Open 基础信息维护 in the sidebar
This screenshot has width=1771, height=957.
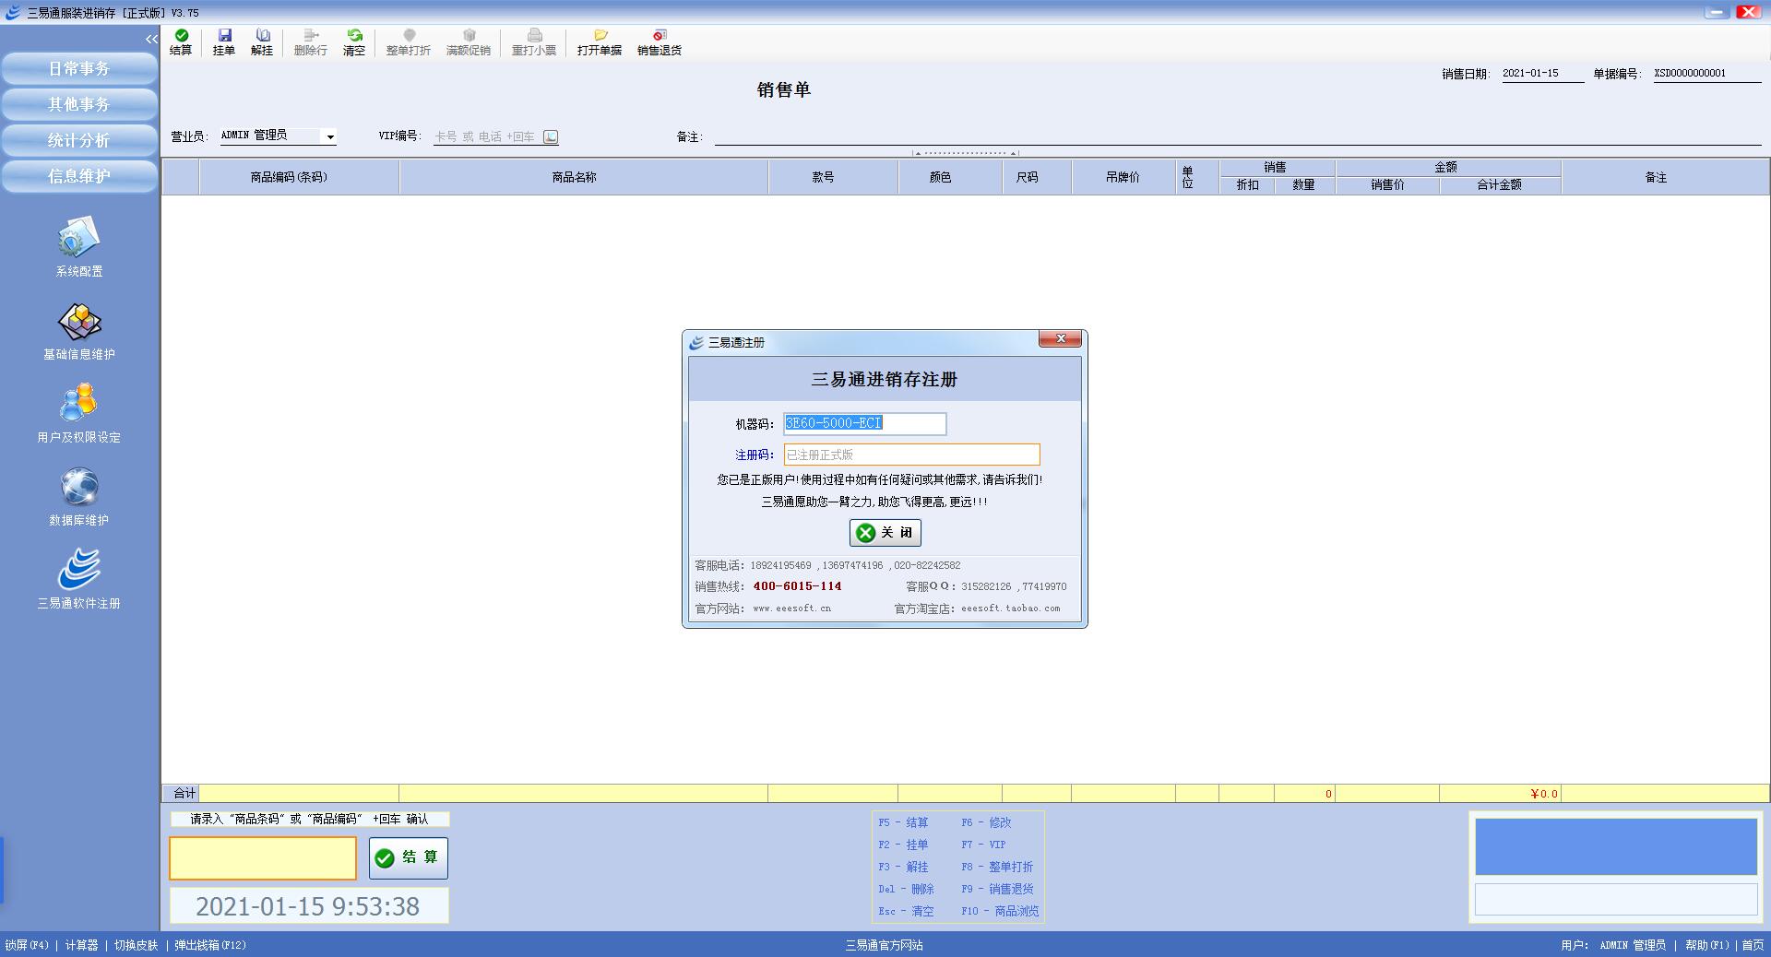(x=79, y=331)
